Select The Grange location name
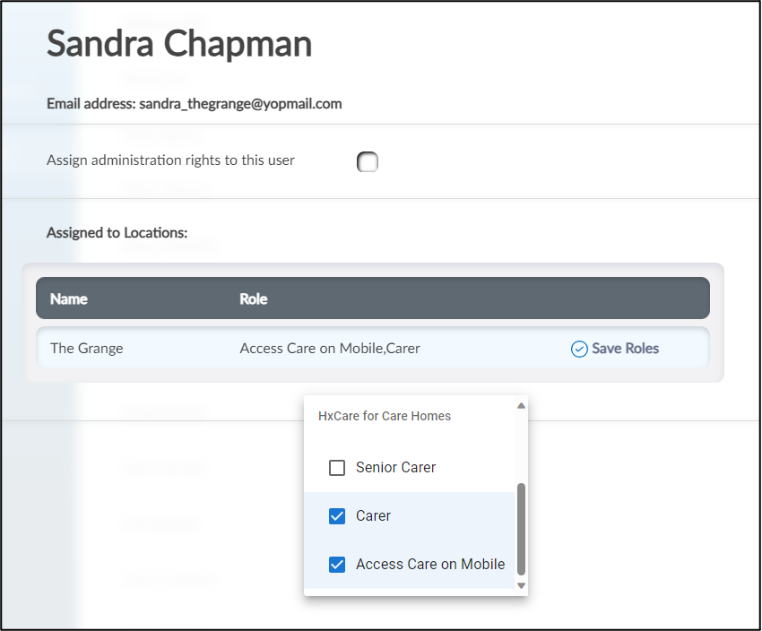 coord(87,349)
